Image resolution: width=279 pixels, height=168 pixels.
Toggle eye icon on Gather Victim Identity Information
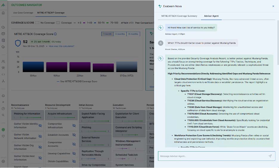[x=40, y=126]
